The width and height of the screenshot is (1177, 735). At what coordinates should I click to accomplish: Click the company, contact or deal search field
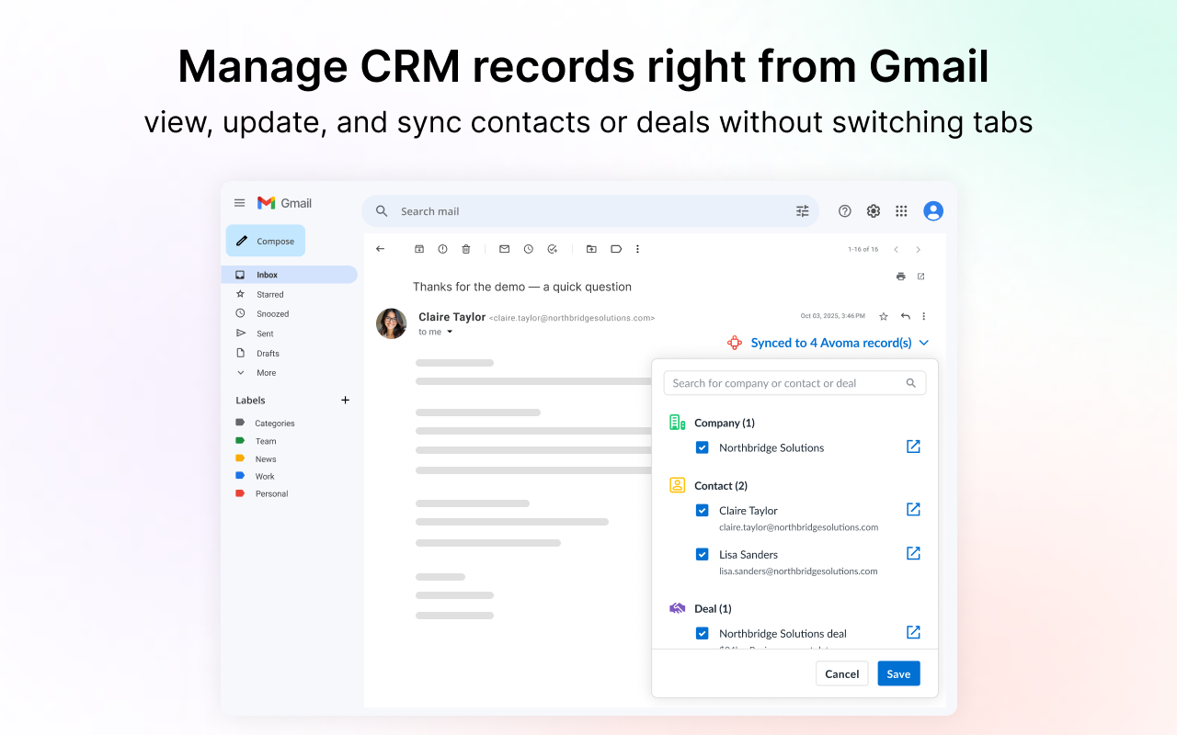(x=794, y=383)
